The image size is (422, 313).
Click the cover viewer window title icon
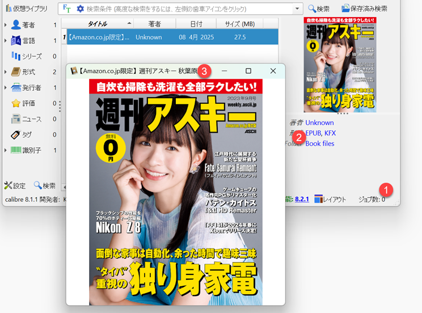74,71
